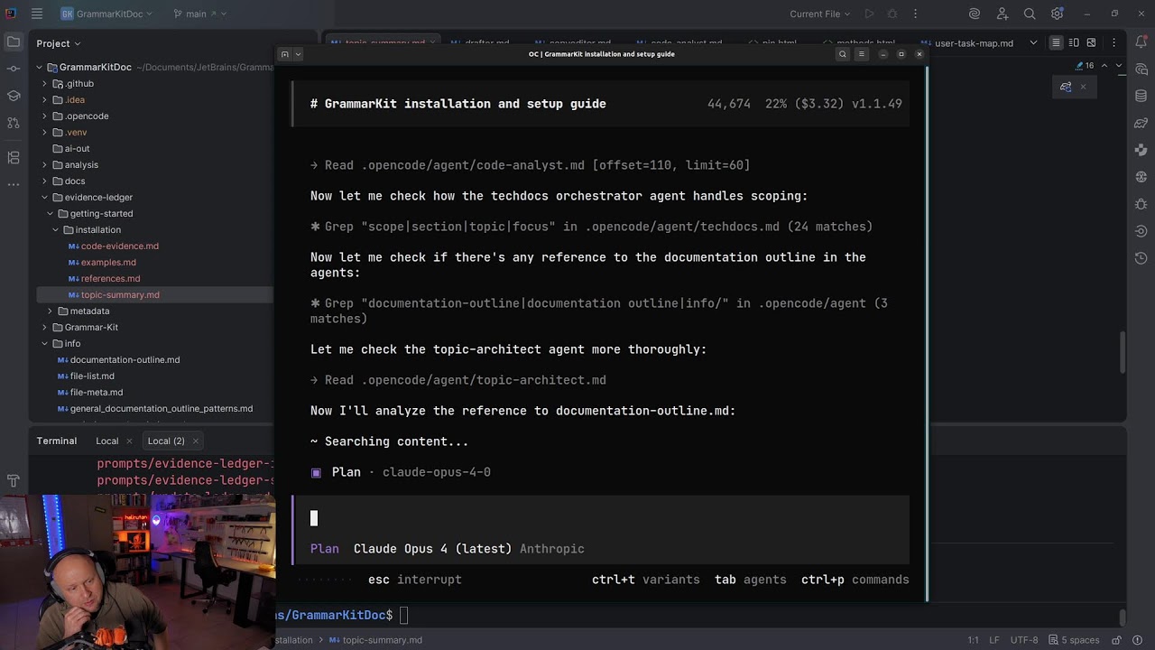Debug the current file
Image resolution: width=1155 pixels, height=650 pixels.
(x=892, y=14)
